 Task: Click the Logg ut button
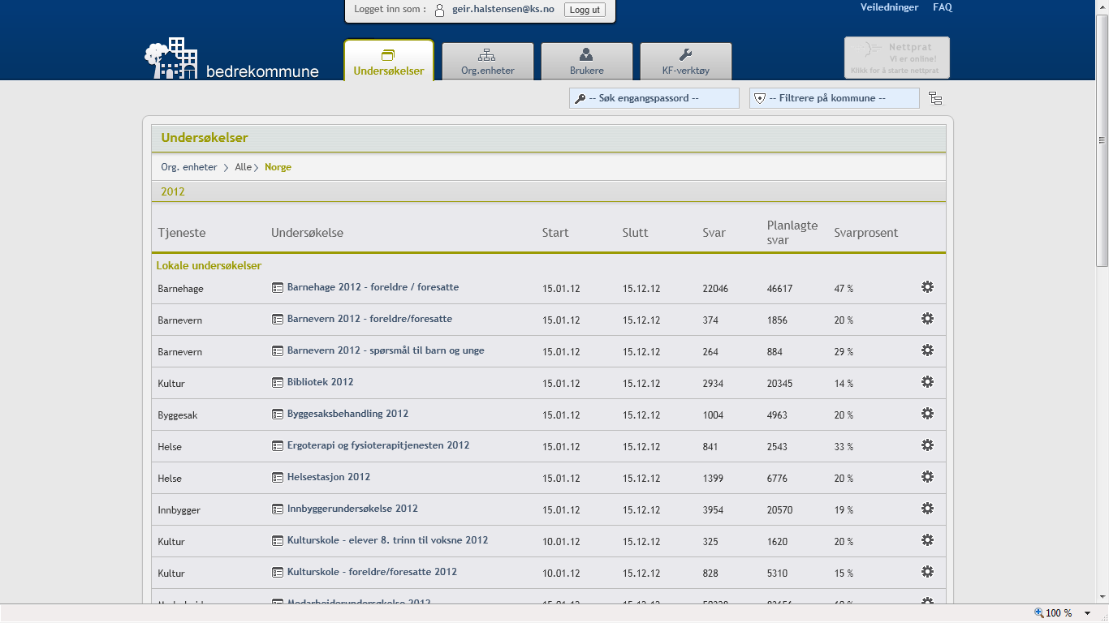pos(585,10)
